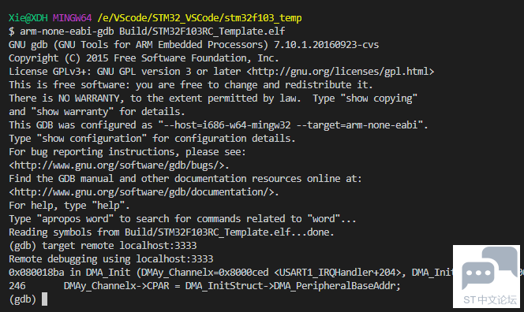Click the USART1_IRQHandler+204 symbol
This screenshot has width=524, height=312.
(338, 273)
